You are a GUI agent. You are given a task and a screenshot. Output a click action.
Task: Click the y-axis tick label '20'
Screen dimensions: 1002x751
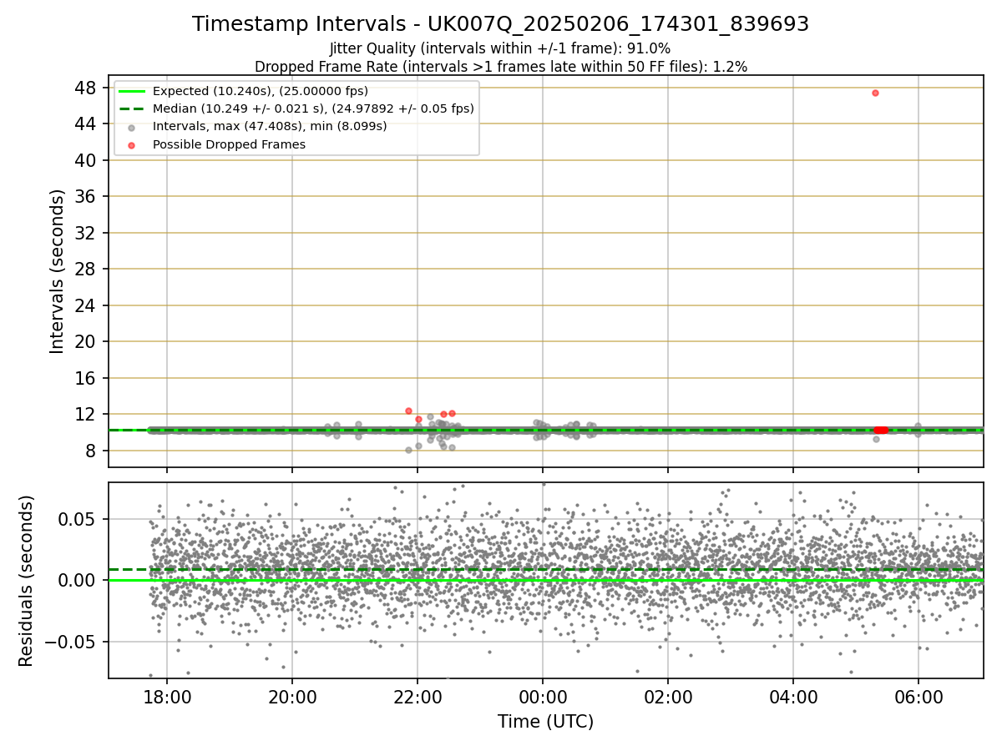tap(86, 341)
